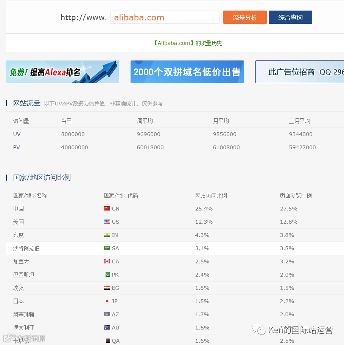Select Pakistan's visit ratio 2.4%
344x345 pixels.
202,274
